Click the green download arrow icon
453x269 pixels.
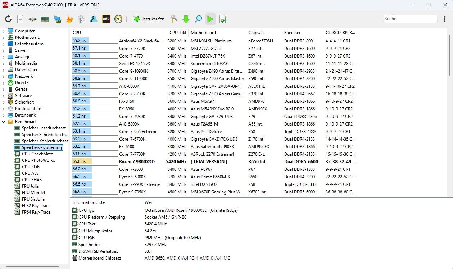coord(186,19)
